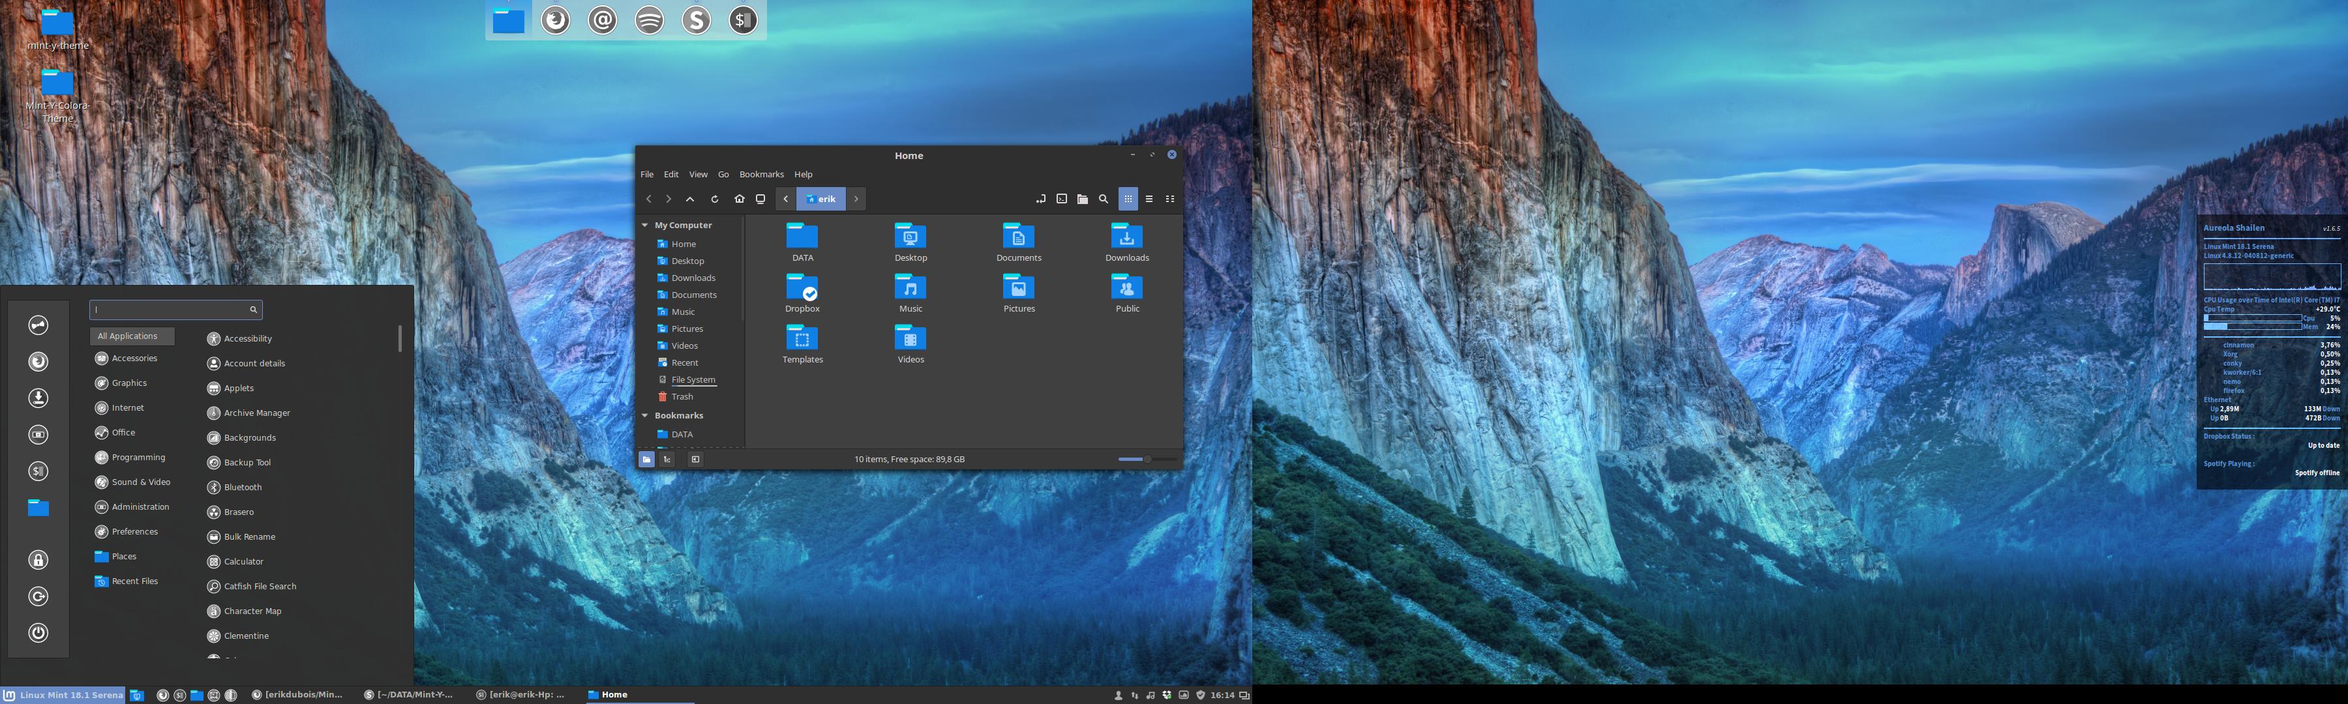Open terminal from file manager toolbar

point(1062,199)
